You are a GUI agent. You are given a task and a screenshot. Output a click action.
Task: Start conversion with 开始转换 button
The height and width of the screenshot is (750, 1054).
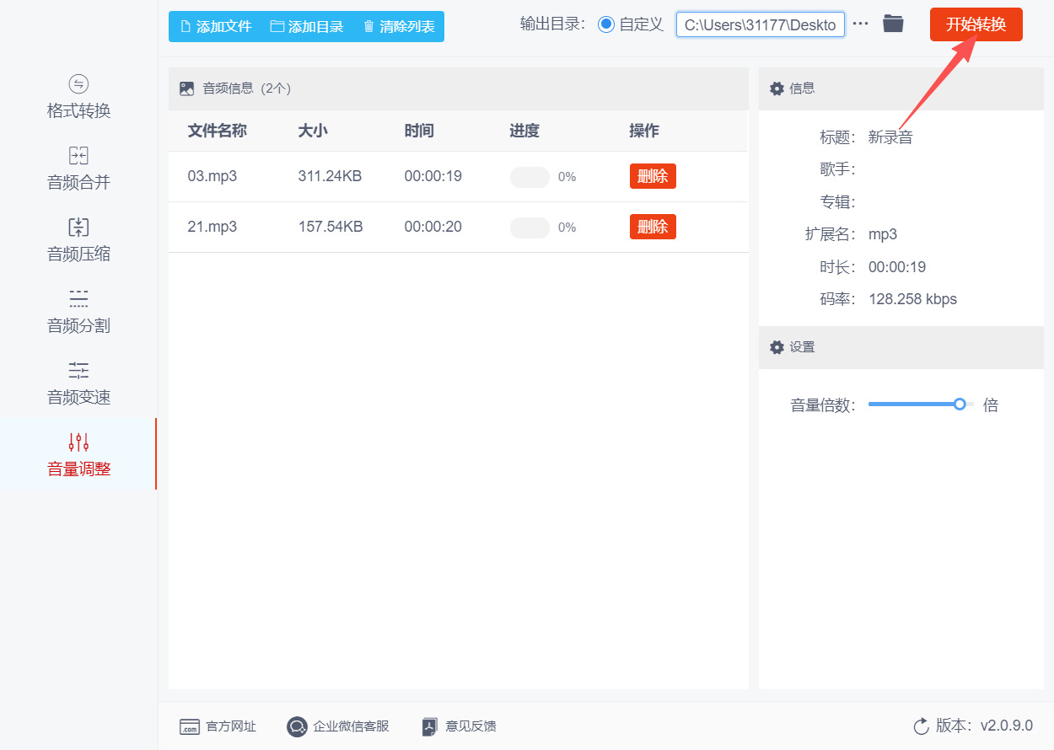976,24
